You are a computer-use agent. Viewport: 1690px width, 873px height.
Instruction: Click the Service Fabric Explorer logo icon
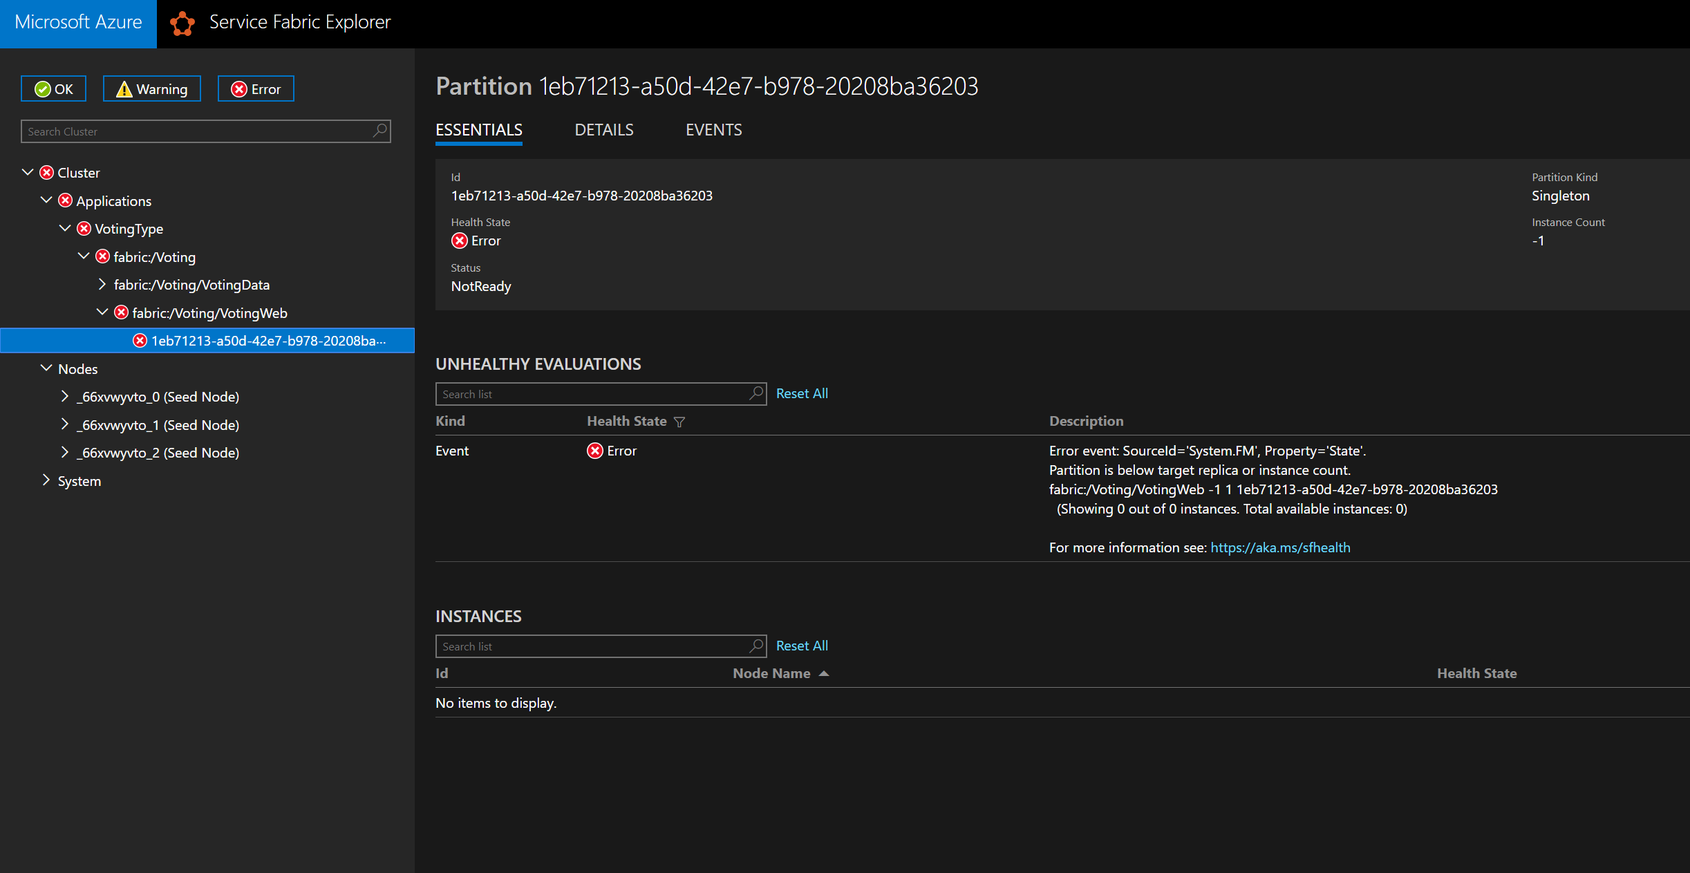pos(182,24)
